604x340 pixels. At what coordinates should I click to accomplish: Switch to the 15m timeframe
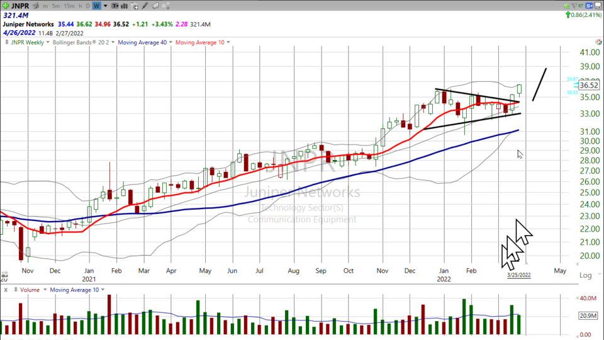pos(69,6)
